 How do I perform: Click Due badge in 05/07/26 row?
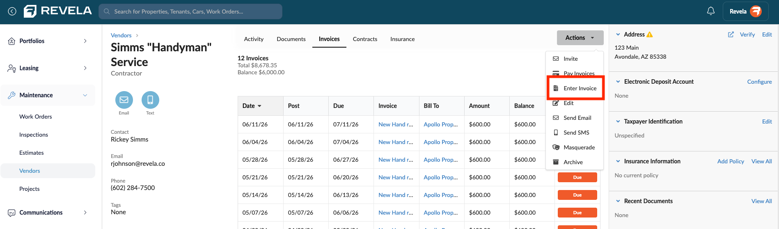click(x=577, y=213)
